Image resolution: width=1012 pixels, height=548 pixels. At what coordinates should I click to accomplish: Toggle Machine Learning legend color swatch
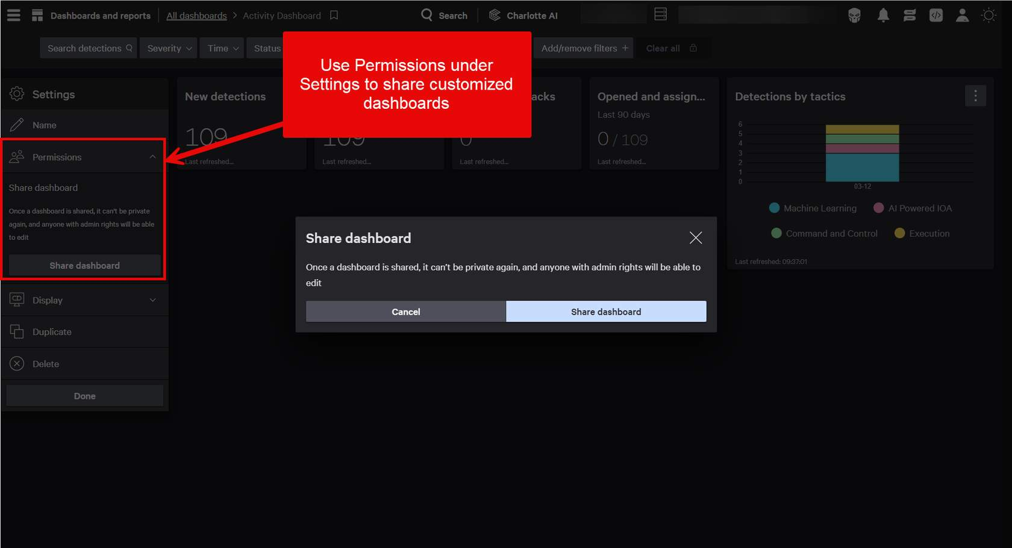click(x=775, y=208)
